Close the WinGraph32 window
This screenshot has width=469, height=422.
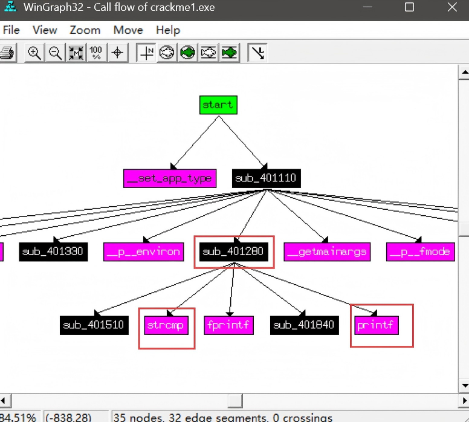452,7
